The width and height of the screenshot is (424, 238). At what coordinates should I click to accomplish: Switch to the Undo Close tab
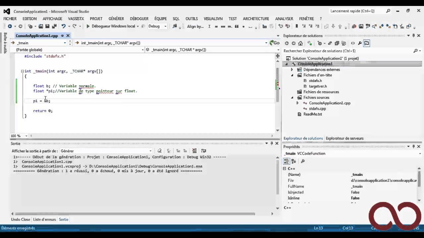21,219
